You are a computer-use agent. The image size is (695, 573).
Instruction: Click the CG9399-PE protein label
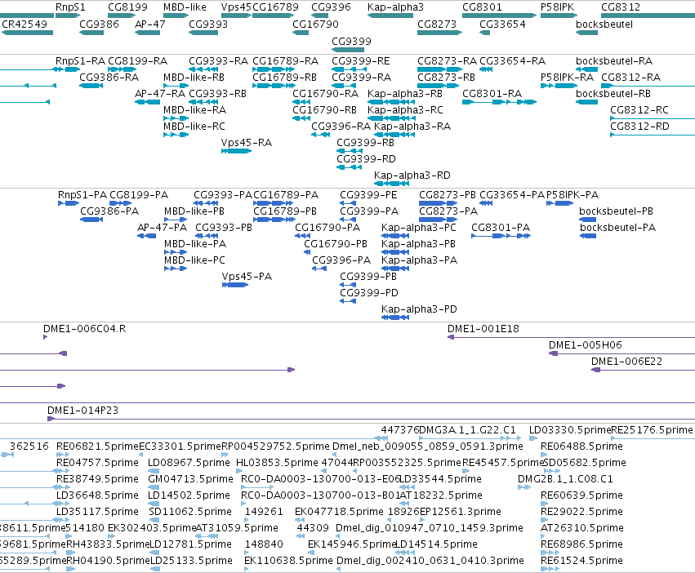pyautogui.click(x=368, y=194)
